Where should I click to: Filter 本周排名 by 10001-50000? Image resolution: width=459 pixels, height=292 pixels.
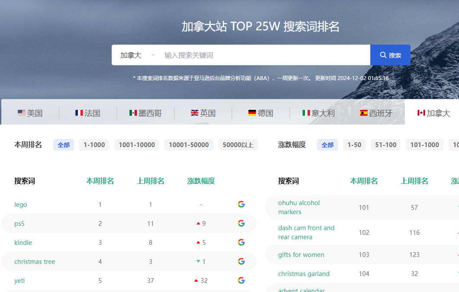189,145
